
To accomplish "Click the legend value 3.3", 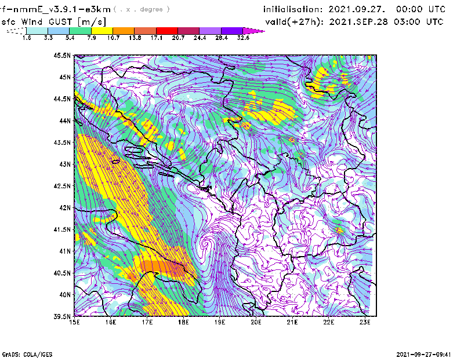I will click(48, 38).
